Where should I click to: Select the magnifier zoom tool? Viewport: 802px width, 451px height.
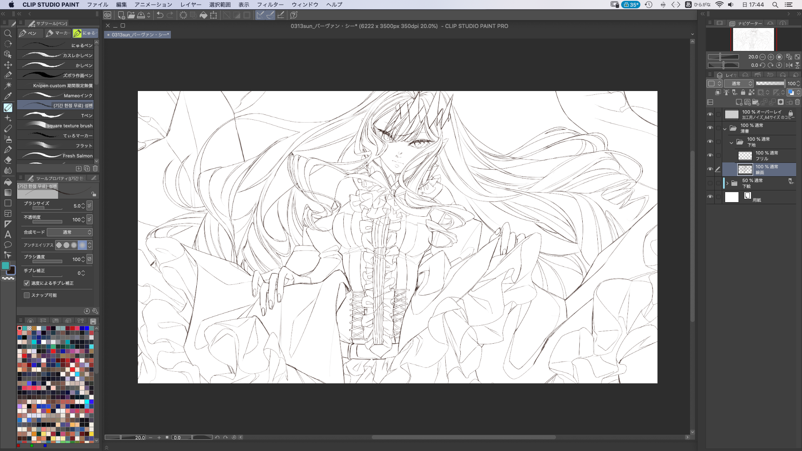pyautogui.click(x=8, y=33)
